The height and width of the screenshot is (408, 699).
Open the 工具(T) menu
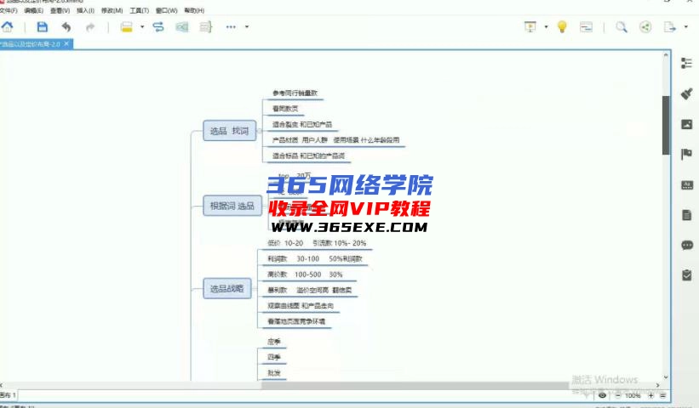coord(140,11)
